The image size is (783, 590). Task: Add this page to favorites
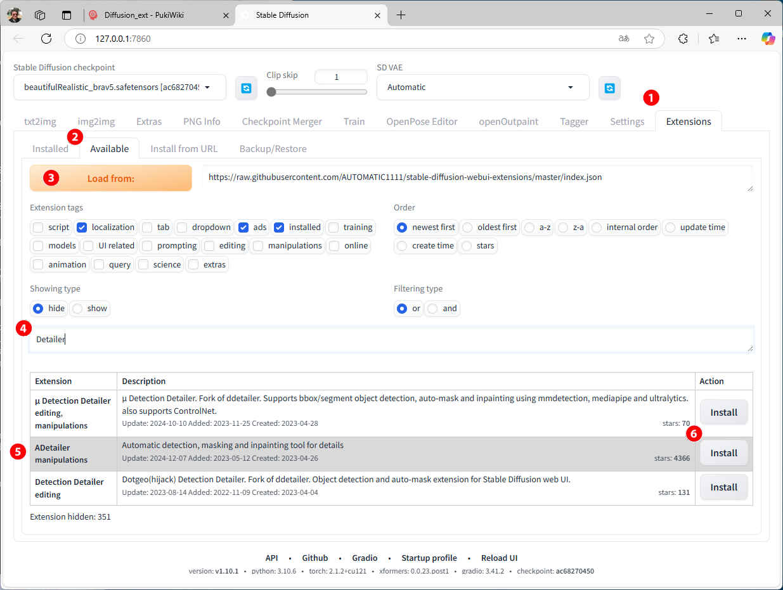pos(649,39)
